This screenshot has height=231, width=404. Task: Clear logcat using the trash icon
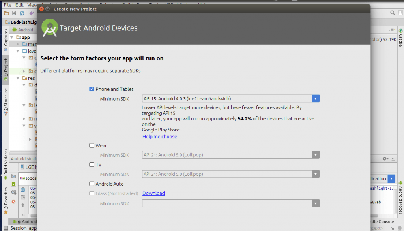pyautogui.click(x=23, y=190)
